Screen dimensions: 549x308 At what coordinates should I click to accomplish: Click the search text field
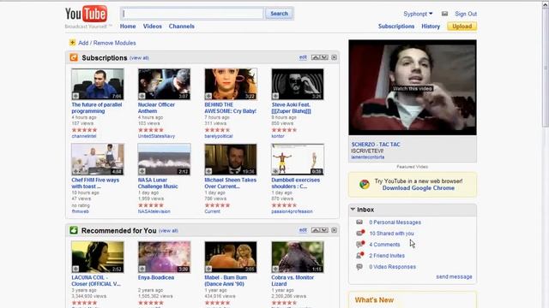click(x=192, y=14)
